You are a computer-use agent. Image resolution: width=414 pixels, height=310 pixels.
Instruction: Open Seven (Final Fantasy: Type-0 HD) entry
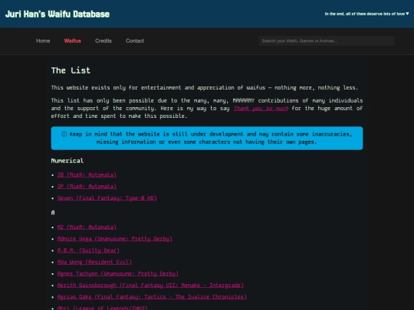(107, 198)
